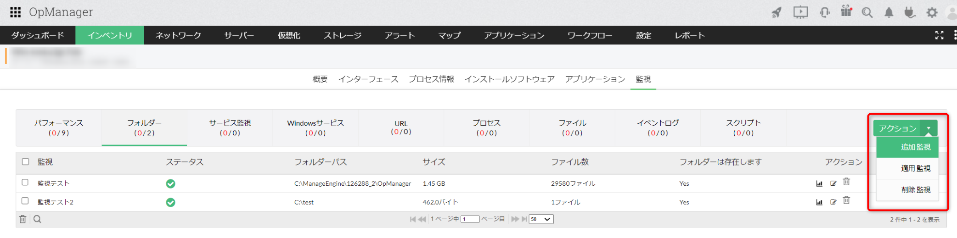Click the search icon in table footer
The width and height of the screenshot is (957, 238).
point(37,219)
